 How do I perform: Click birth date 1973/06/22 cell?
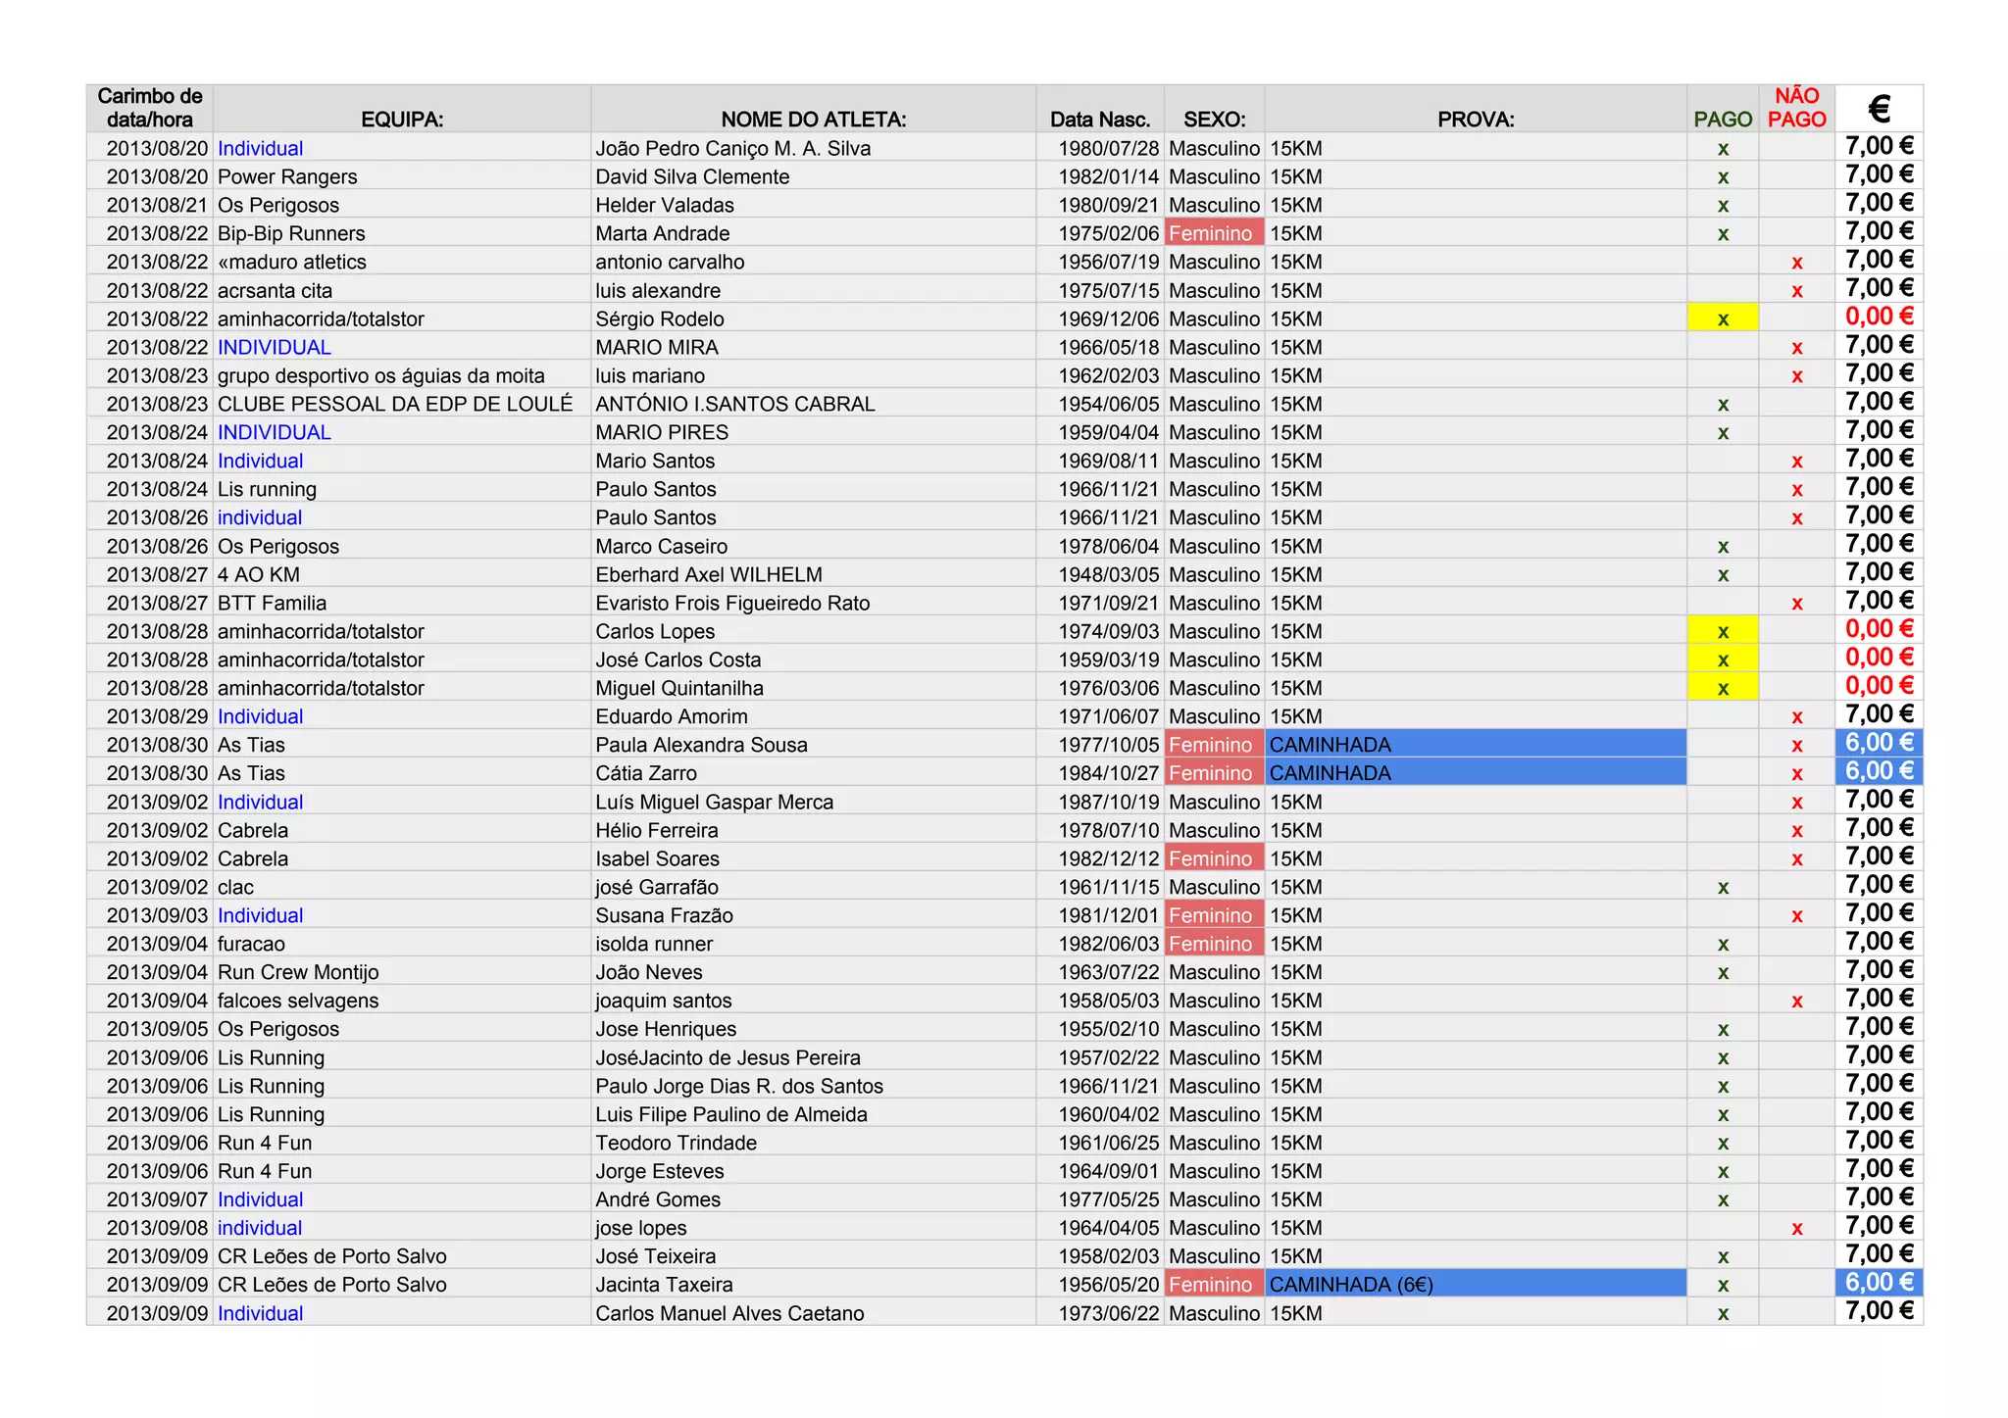[x=1108, y=1313]
